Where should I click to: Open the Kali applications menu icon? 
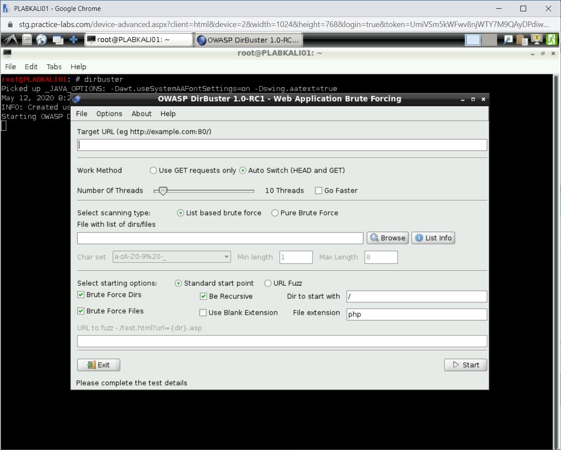(10, 39)
